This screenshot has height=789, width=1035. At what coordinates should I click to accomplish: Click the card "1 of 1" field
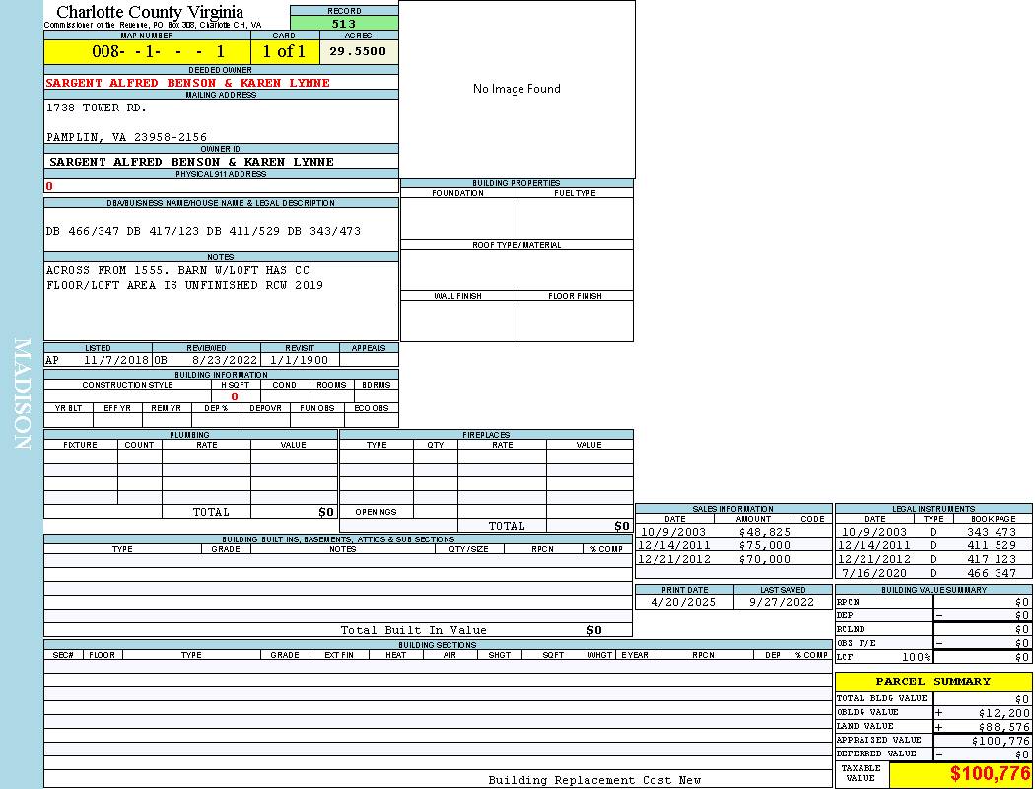tap(284, 51)
